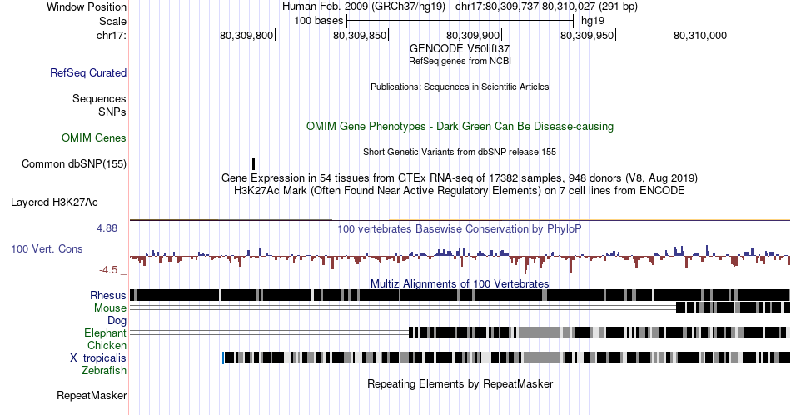The height and width of the screenshot is (415, 791).
Task: Click the Dog species label
Action: click(117, 320)
